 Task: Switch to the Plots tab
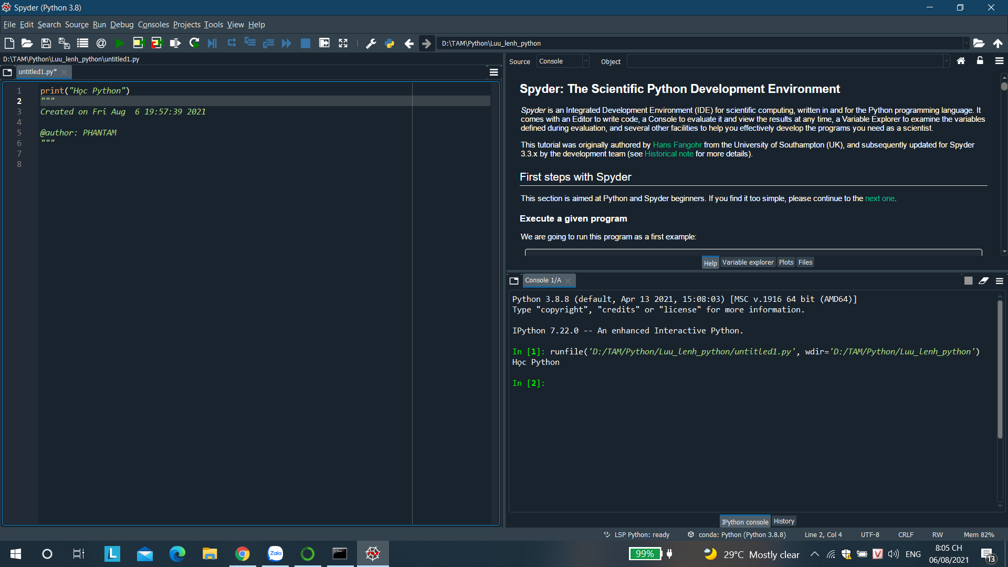786,262
